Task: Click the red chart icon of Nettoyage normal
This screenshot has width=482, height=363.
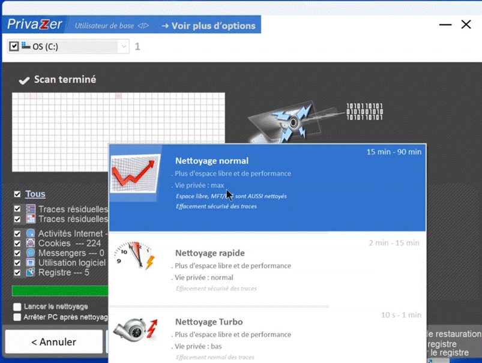Action: point(135,173)
